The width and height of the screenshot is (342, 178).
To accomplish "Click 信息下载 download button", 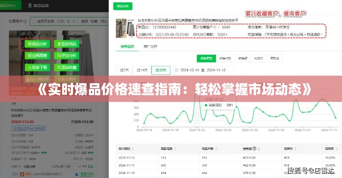I will (x=37, y=67).
